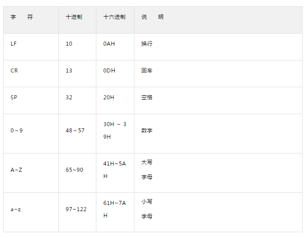Select the 48~57 decimal range cell
The height and width of the screenshot is (238, 307).
click(x=75, y=131)
